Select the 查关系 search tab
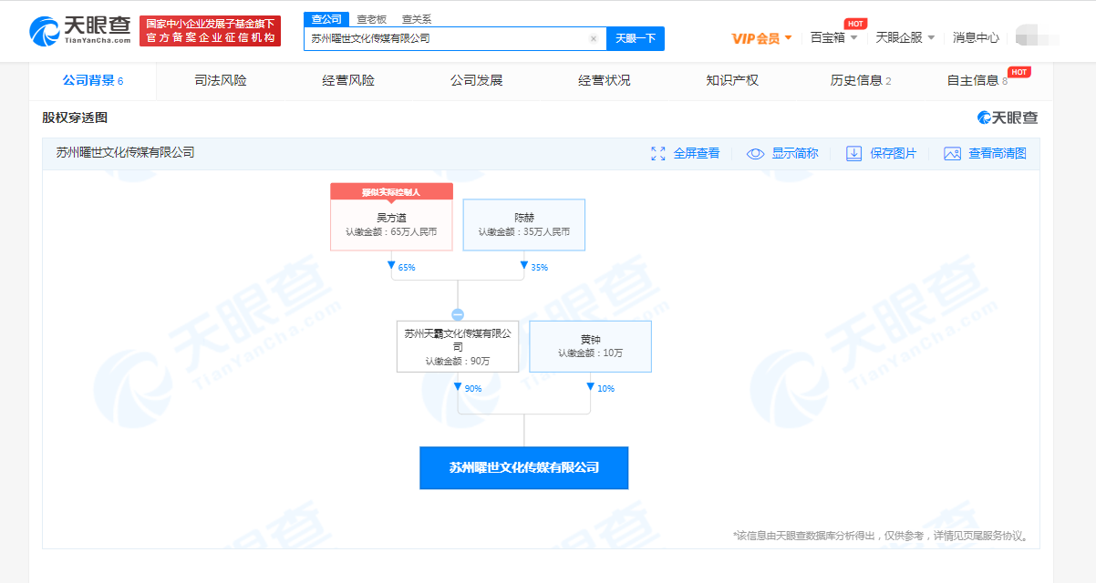Screen dimensions: 1096x583 click(x=417, y=19)
